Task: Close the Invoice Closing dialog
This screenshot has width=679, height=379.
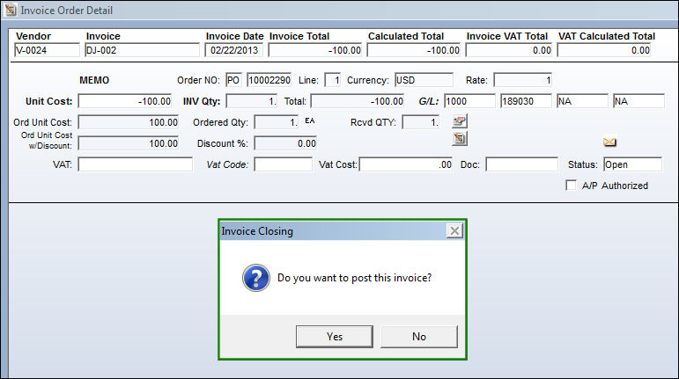Action: [x=454, y=230]
